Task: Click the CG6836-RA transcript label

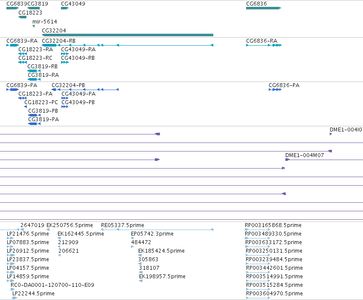Action: (261, 41)
